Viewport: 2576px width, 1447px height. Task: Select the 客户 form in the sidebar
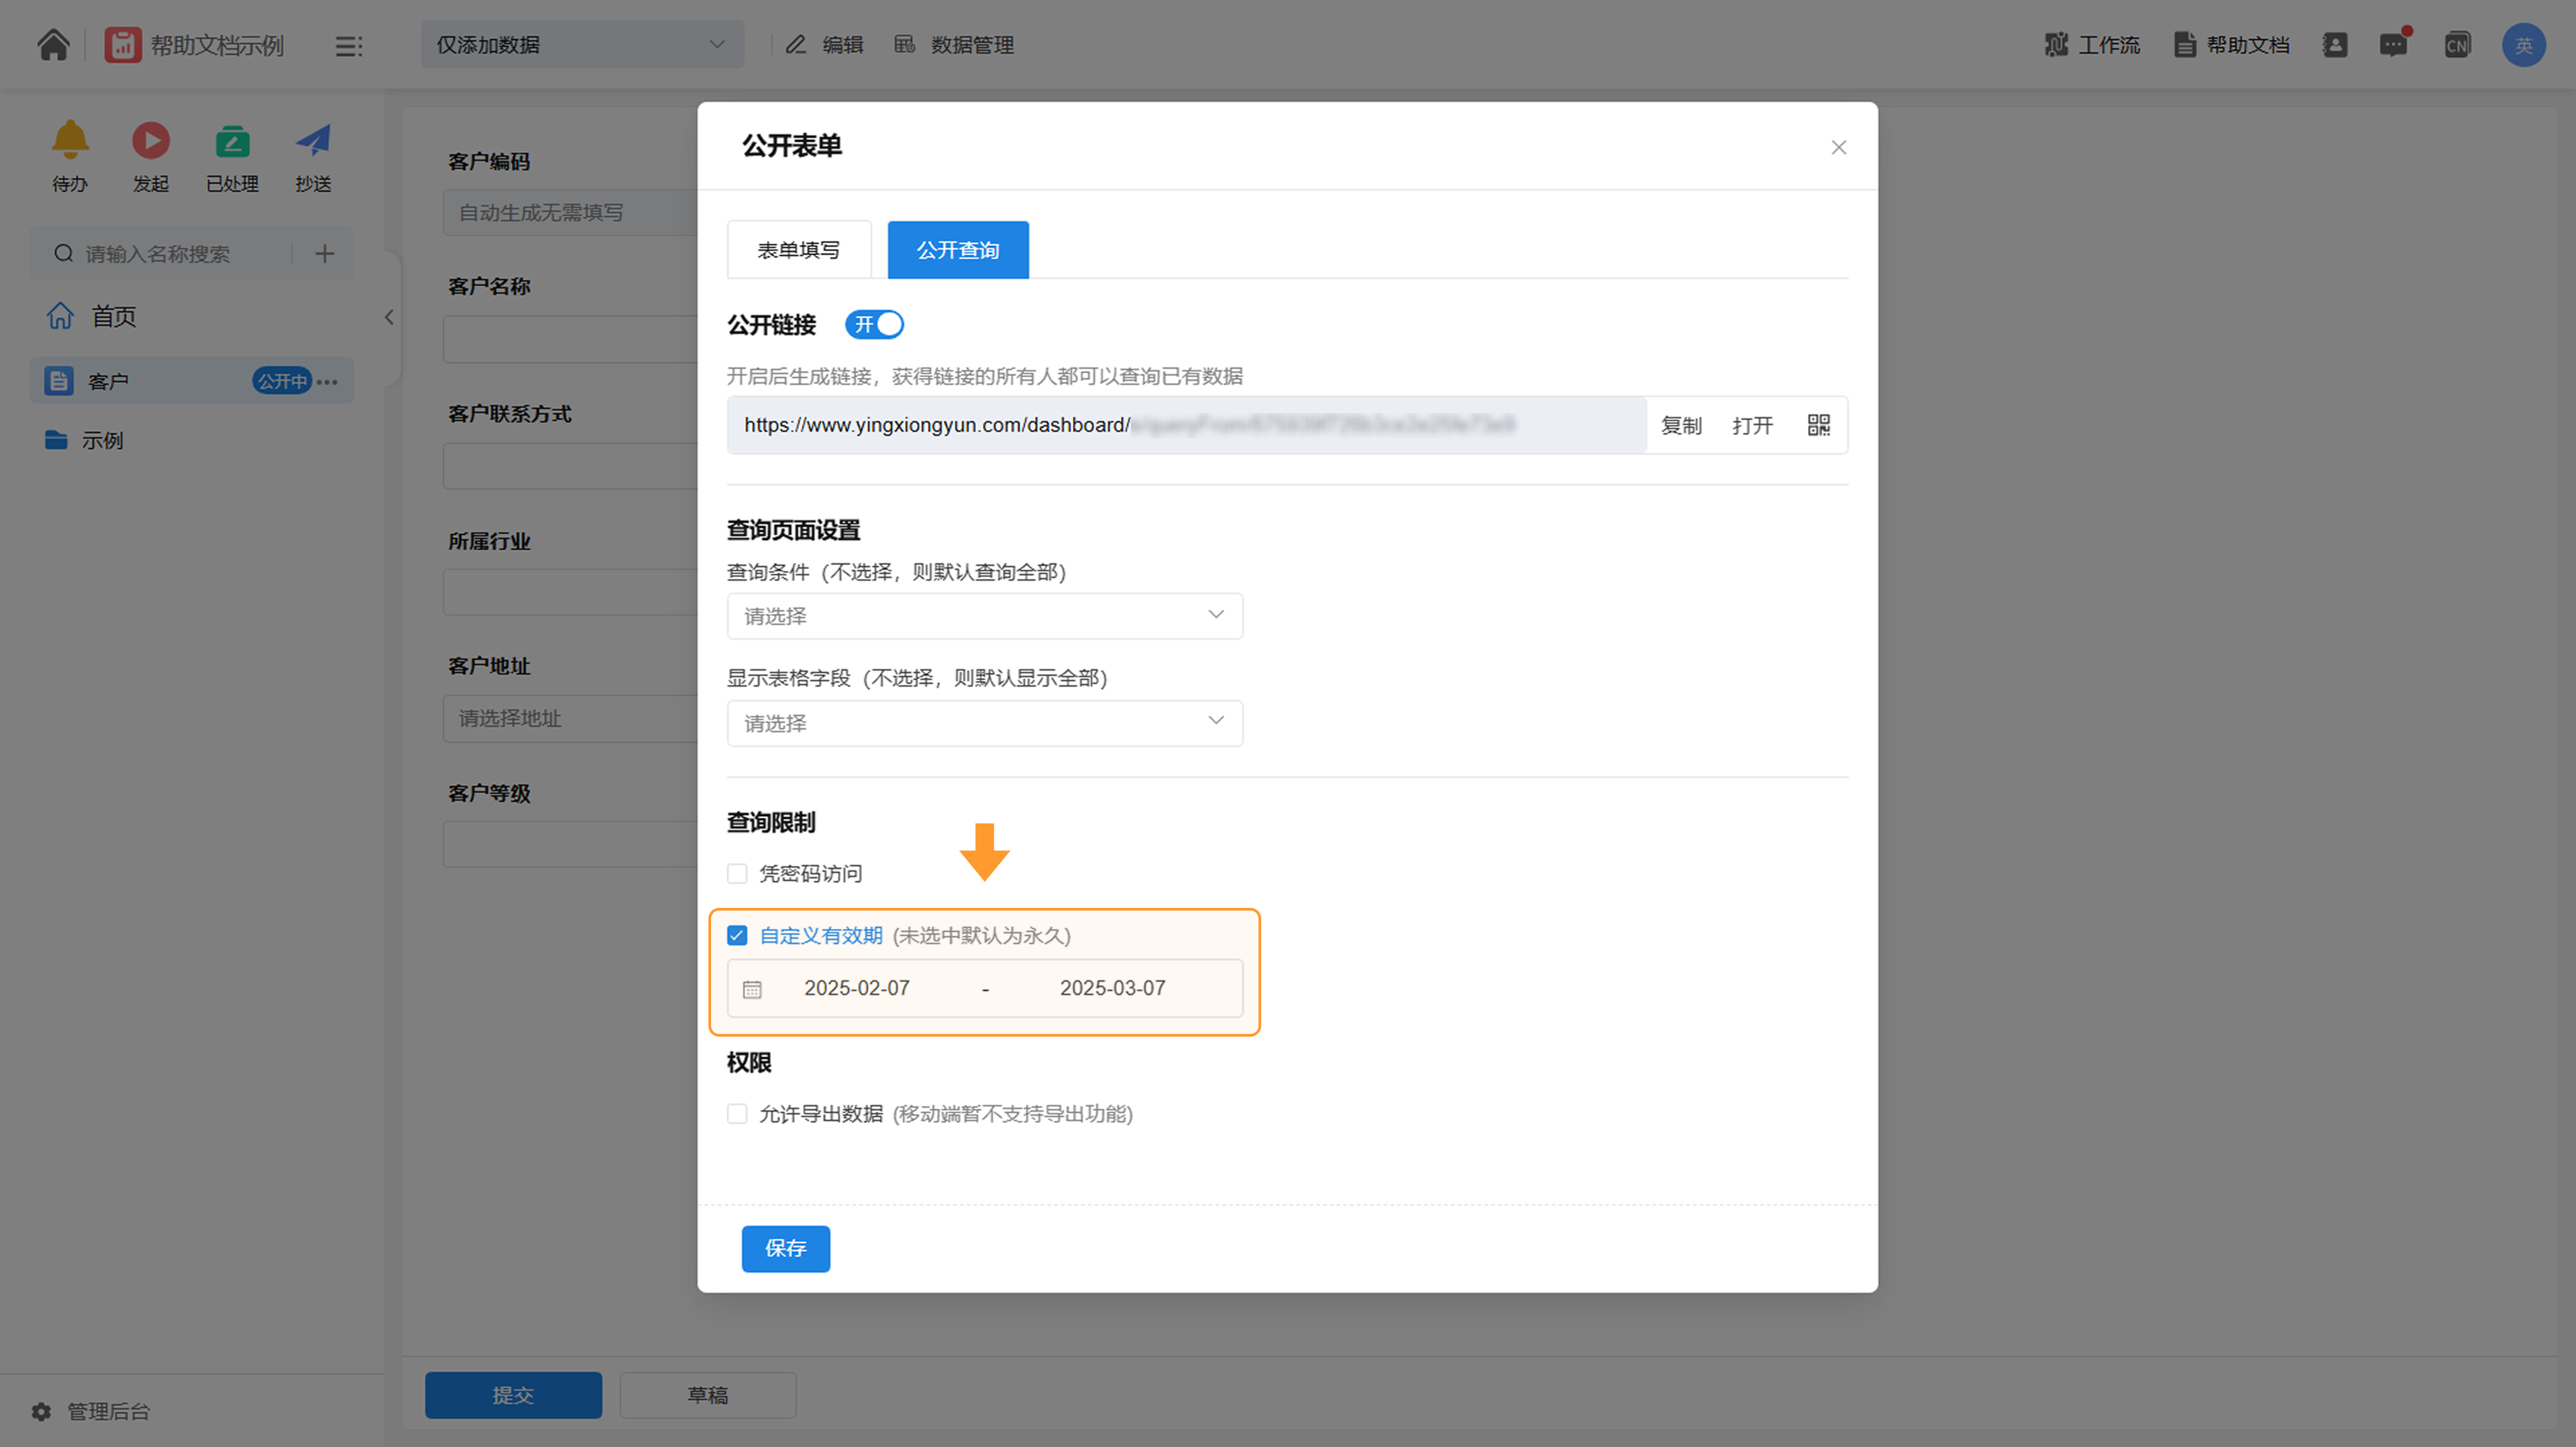[x=192, y=381]
